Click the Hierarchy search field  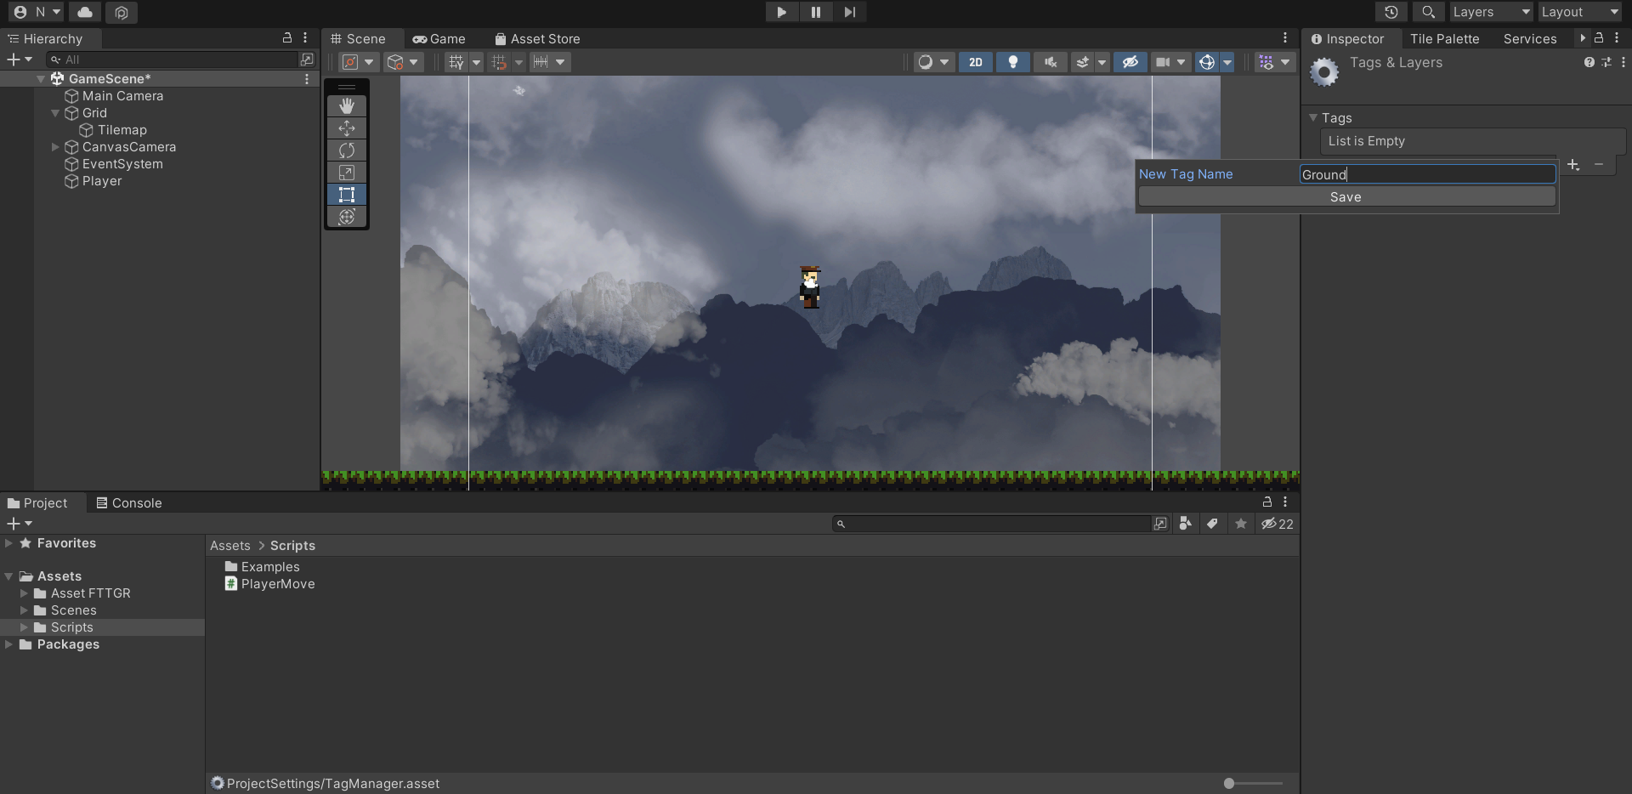pyautogui.click(x=172, y=60)
